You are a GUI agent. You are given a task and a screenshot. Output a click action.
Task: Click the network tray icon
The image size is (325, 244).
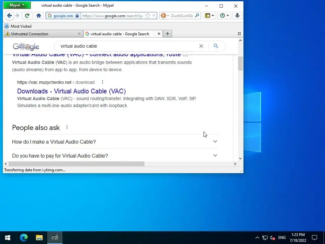click(265, 238)
